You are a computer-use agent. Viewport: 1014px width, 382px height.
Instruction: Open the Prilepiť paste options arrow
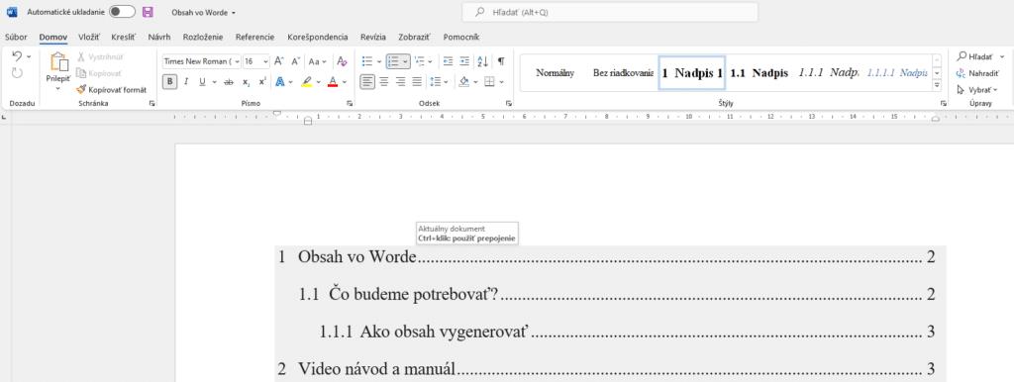[58, 88]
